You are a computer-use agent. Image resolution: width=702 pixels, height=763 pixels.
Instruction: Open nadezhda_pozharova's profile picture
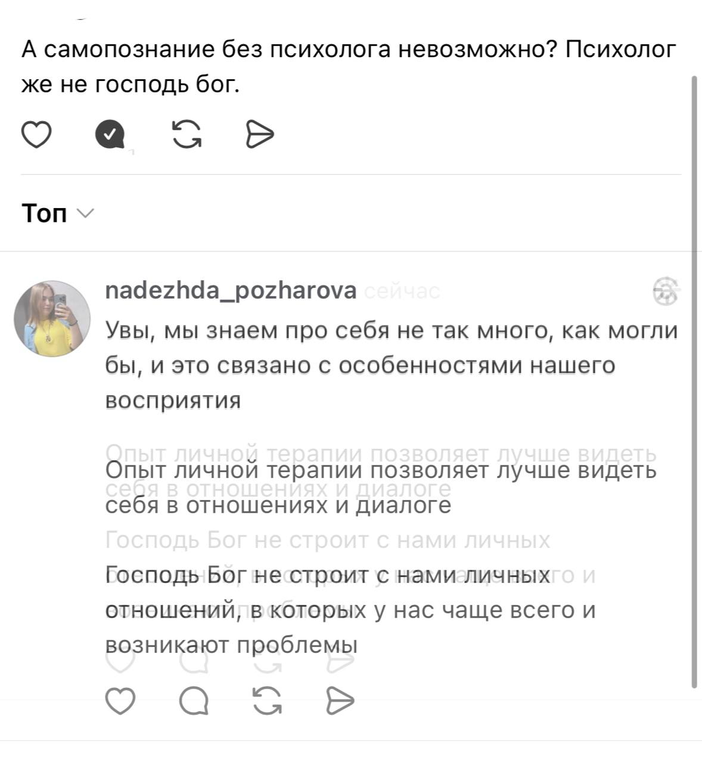[52, 318]
